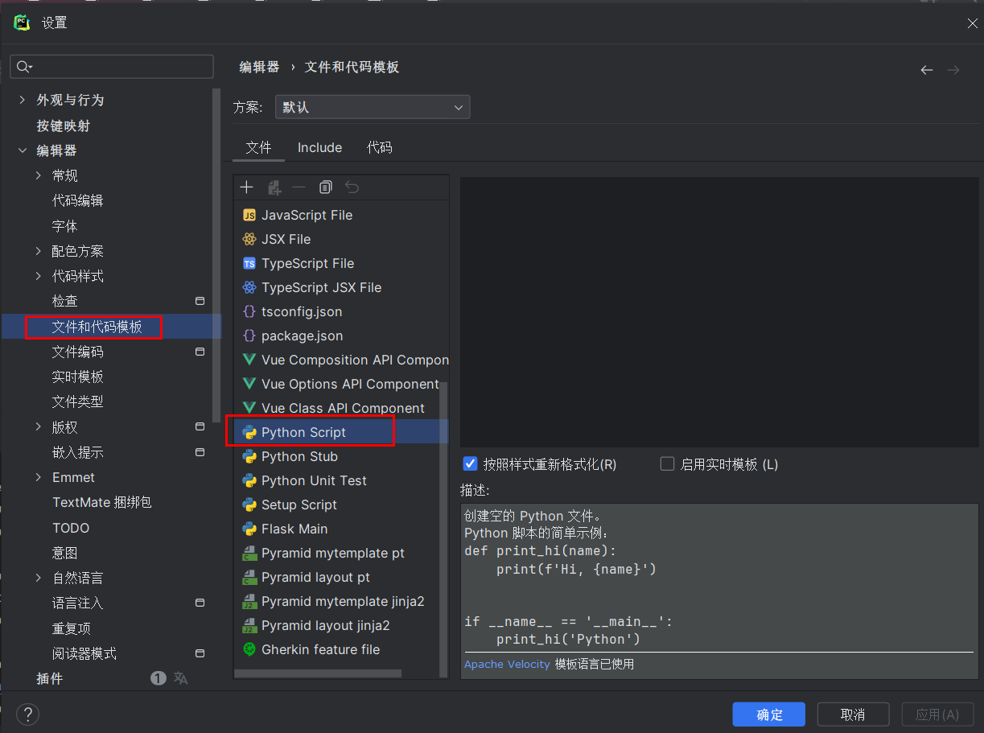
Task: Click the Flask Main python icon
Action: [249, 529]
